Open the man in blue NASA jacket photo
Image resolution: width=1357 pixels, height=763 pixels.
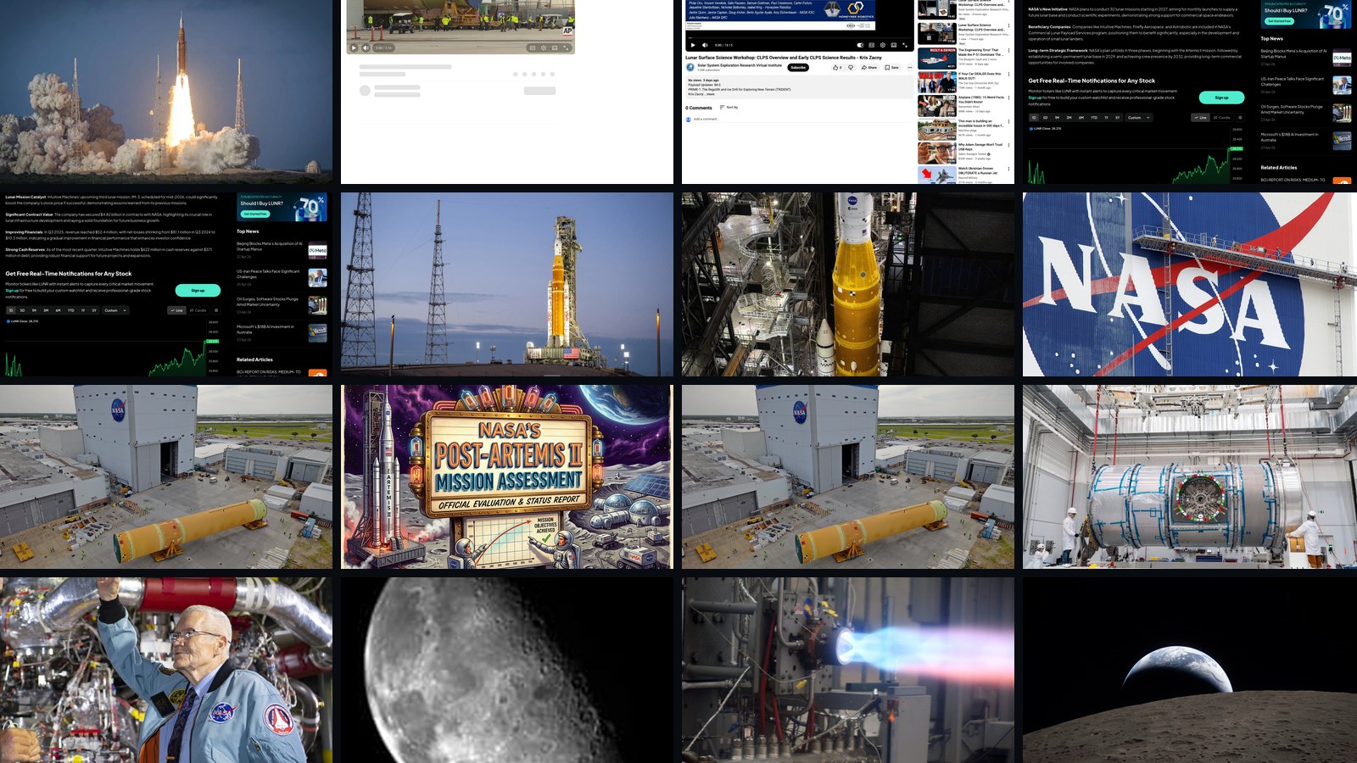pyautogui.click(x=166, y=670)
